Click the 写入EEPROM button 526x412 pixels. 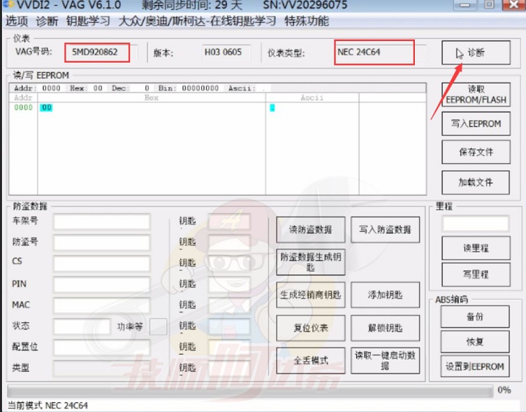(x=476, y=123)
